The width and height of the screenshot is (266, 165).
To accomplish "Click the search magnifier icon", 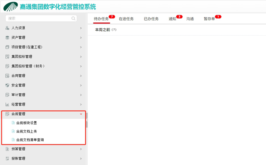I will pos(73,18).
